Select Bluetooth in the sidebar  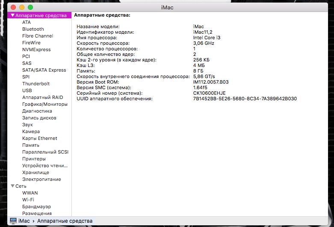[33, 29]
